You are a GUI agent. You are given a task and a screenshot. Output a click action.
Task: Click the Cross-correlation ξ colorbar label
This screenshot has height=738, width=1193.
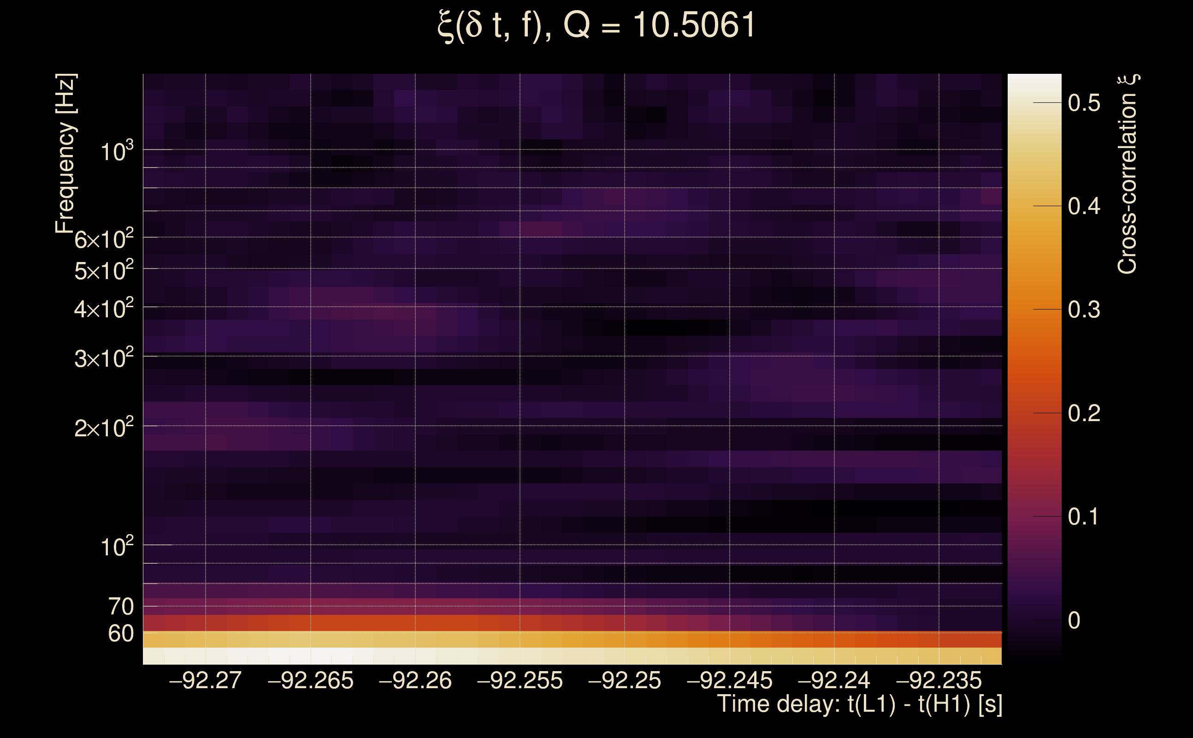(x=1127, y=174)
